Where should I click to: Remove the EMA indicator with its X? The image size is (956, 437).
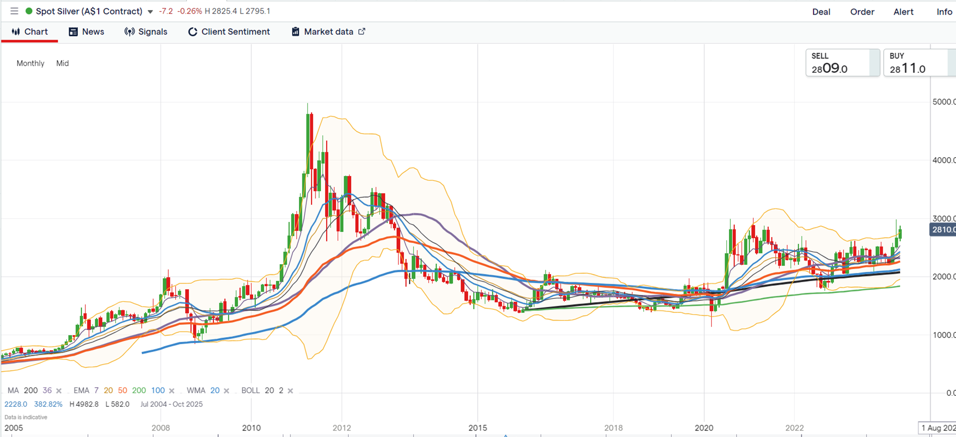172,391
